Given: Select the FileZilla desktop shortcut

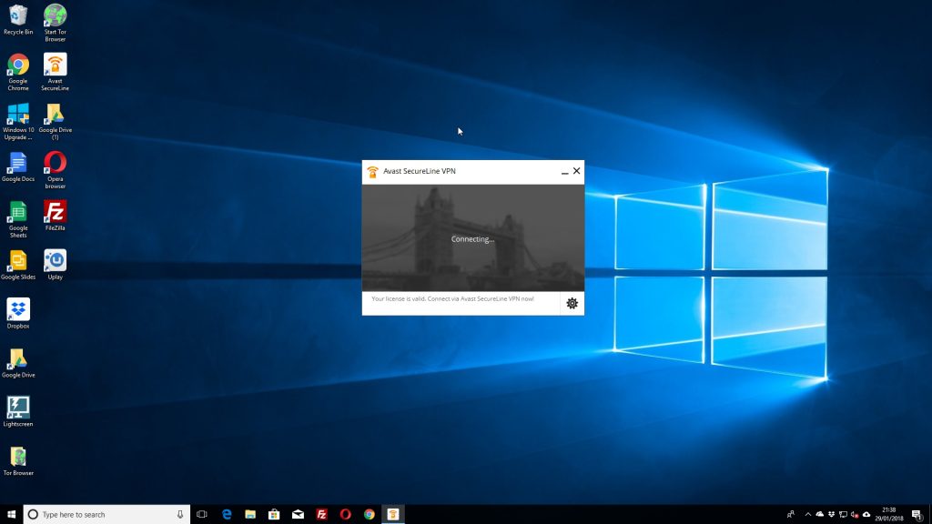Looking at the screenshot, I should pos(56,216).
